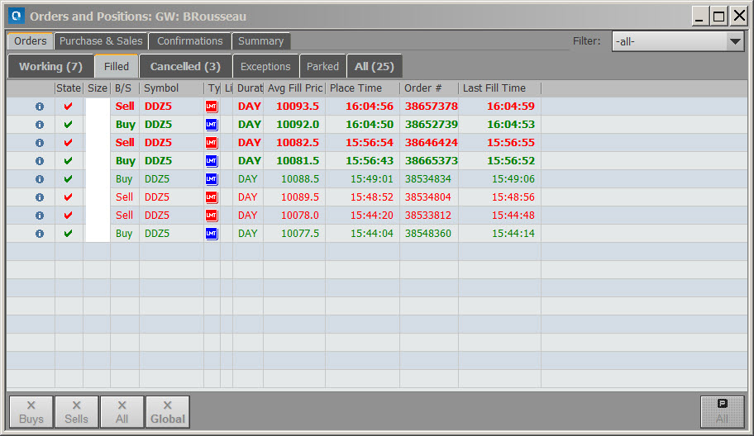Image resolution: width=754 pixels, height=436 pixels.
Task: Sort by the Symbol column header
Action: [172, 88]
